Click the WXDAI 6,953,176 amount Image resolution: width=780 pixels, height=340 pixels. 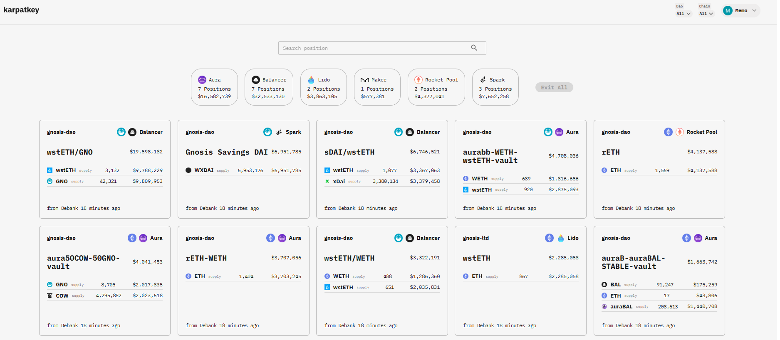coord(250,170)
